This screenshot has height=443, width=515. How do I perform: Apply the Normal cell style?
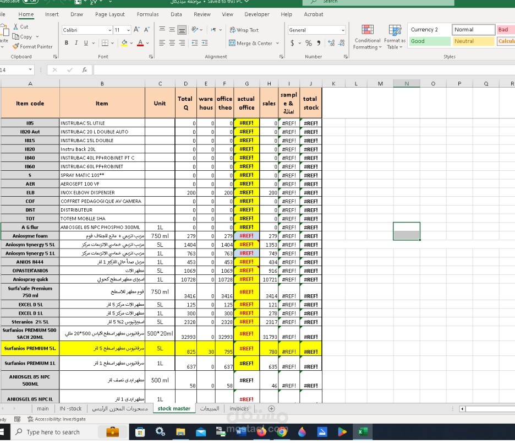473,29
